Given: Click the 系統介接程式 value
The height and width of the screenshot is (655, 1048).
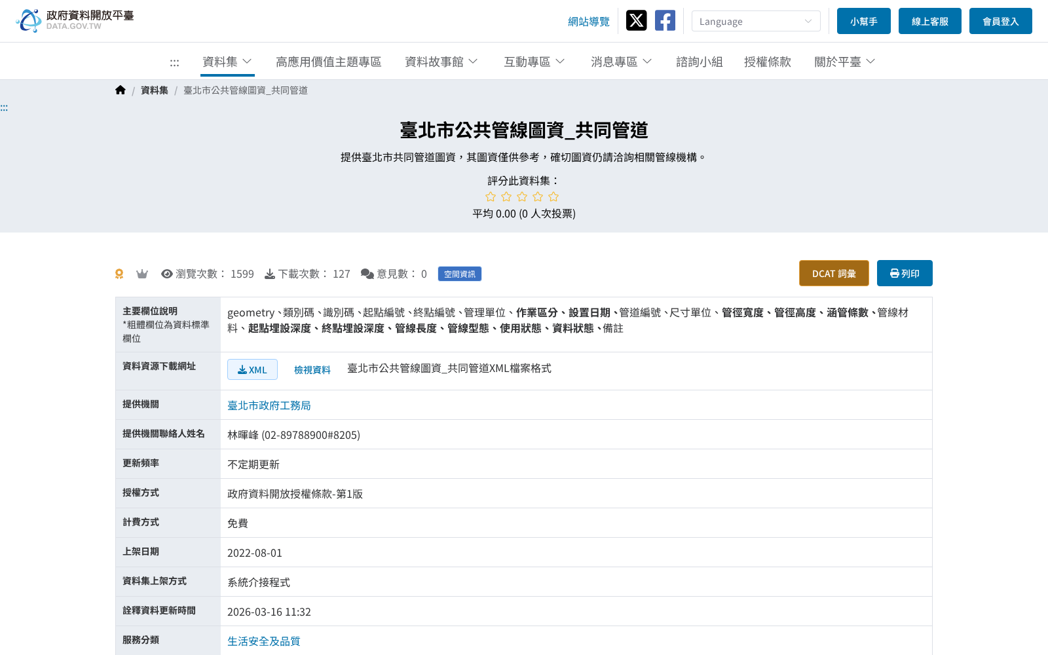Looking at the screenshot, I should pyautogui.click(x=259, y=582).
